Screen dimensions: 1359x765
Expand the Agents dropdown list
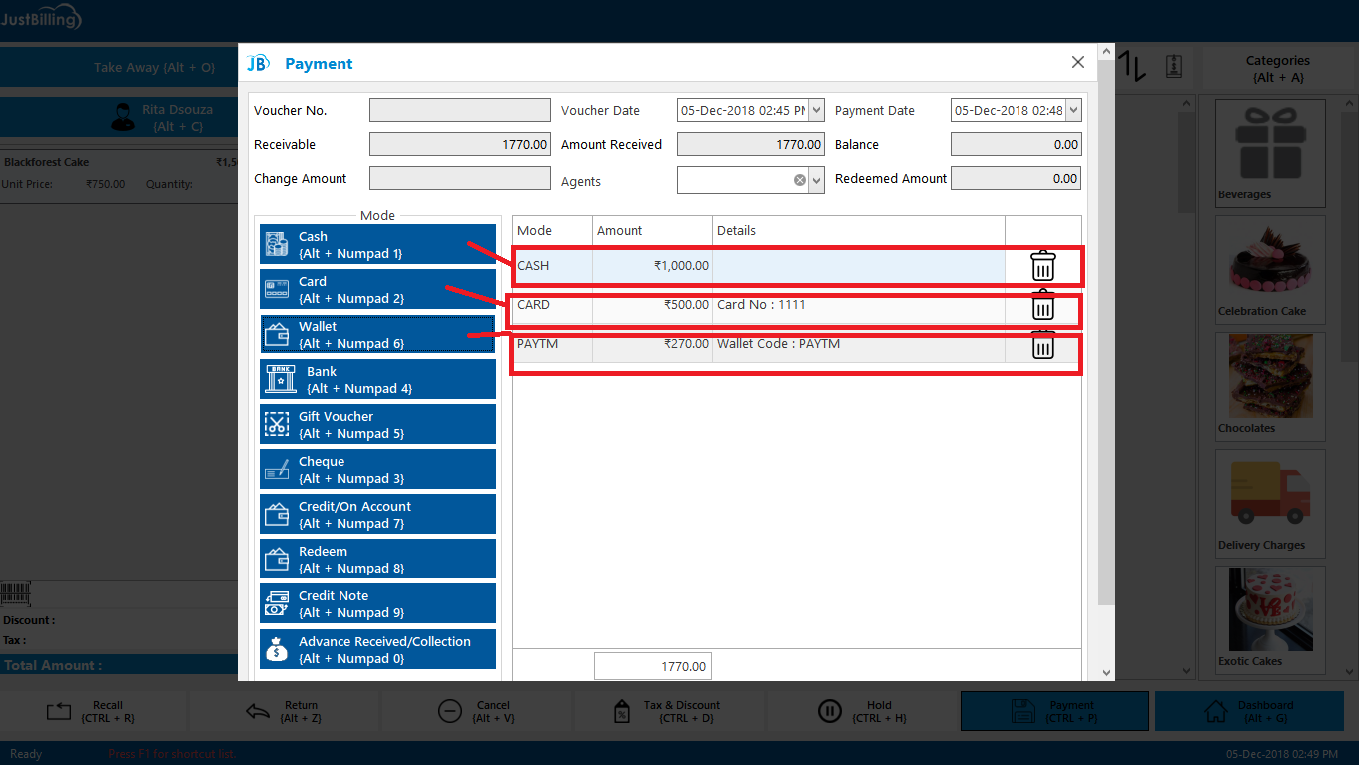[x=817, y=180]
